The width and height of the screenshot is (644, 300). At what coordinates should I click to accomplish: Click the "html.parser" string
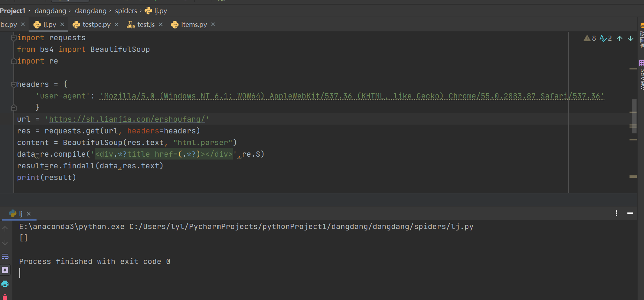pos(203,143)
